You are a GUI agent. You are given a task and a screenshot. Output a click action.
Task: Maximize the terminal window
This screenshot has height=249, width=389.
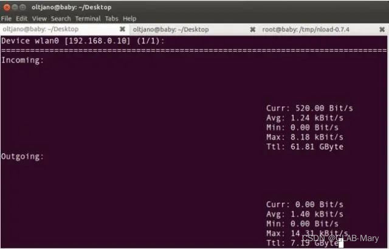(22, 7)
